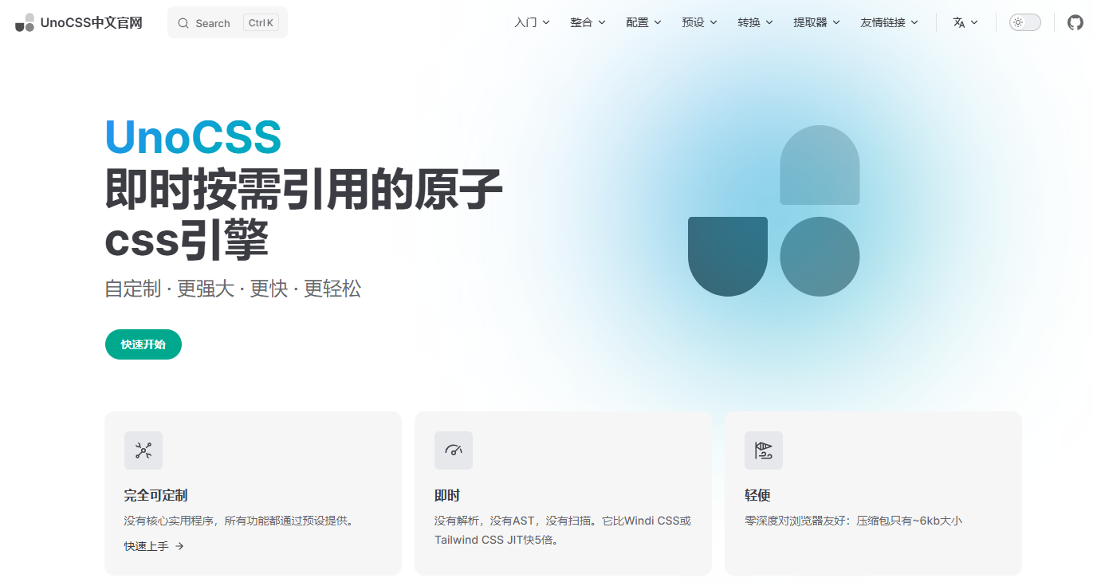Go to UnoCSS中文官网 home link

79,22
